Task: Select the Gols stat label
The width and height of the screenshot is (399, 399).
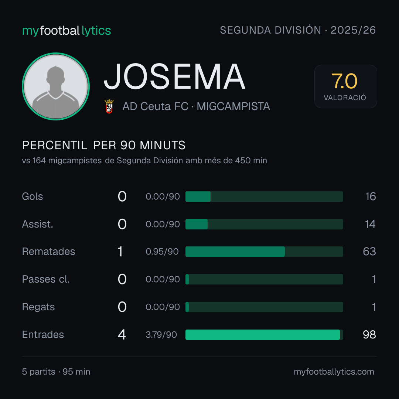Action: tap(32, 197)
